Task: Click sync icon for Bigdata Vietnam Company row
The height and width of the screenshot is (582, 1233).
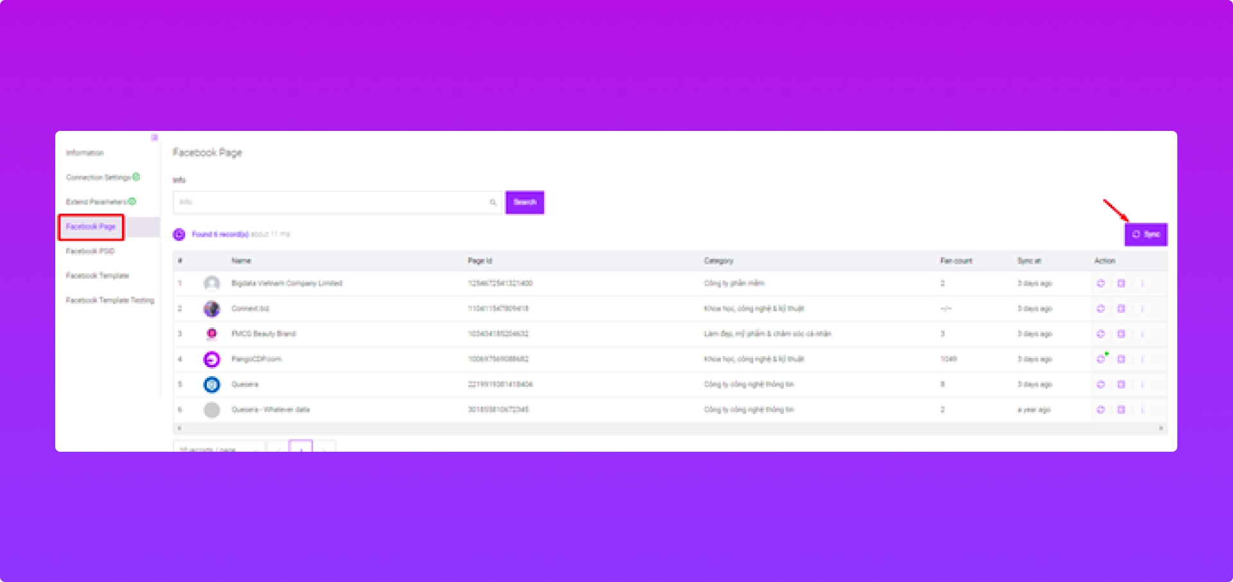Action: click(1100, 283)
